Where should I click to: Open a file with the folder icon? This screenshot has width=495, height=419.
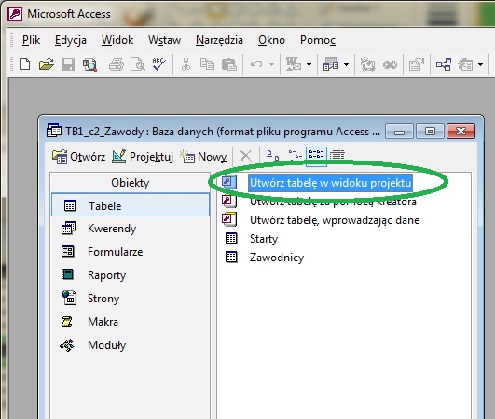pos(46,64)
